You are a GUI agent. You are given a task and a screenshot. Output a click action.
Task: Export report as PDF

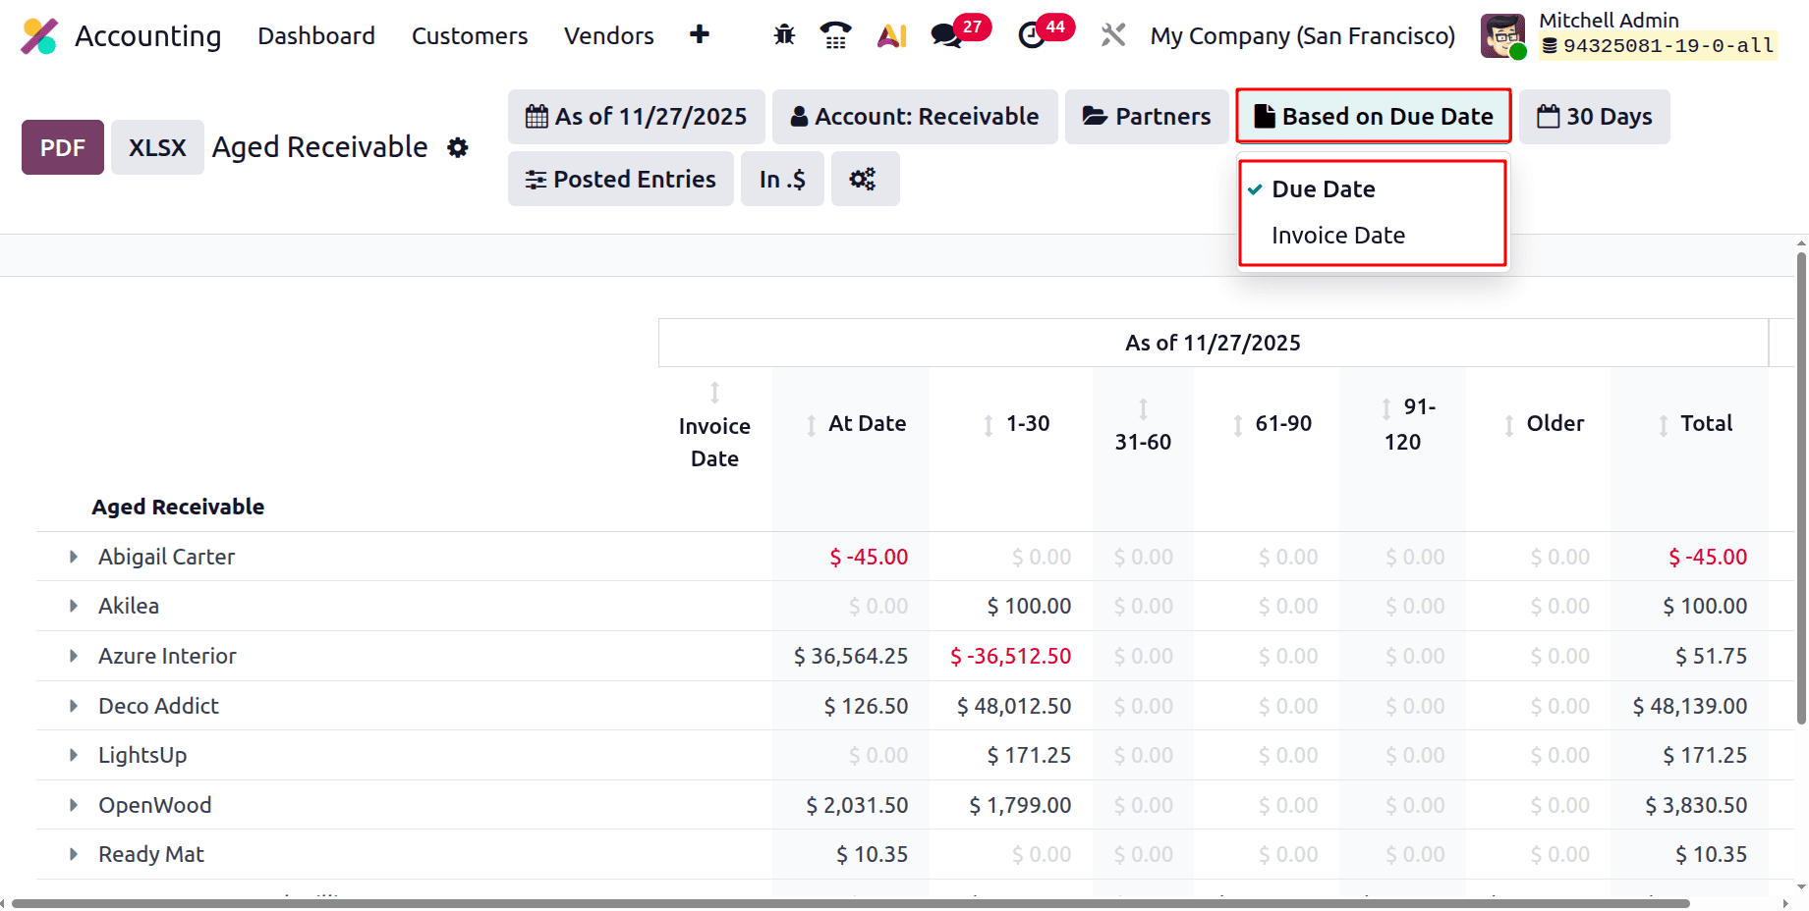tap(63, 147)
